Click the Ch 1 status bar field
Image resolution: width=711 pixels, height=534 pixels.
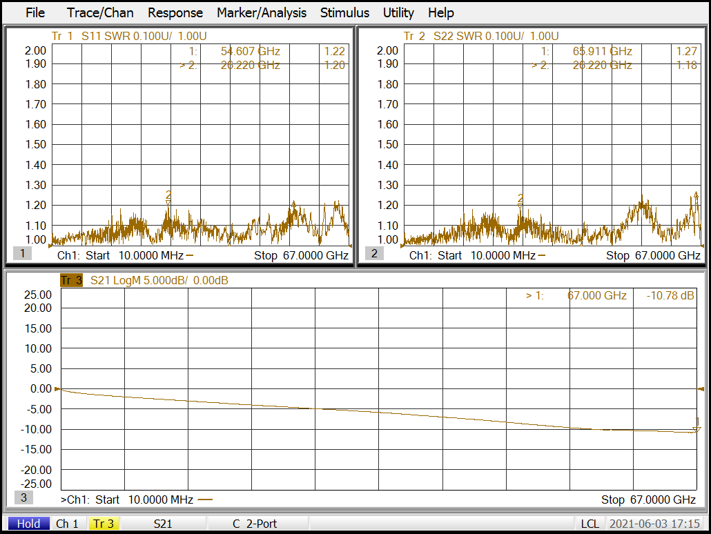click(67, 524)
